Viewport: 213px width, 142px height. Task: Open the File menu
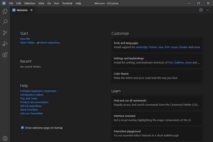click(11, 3)
